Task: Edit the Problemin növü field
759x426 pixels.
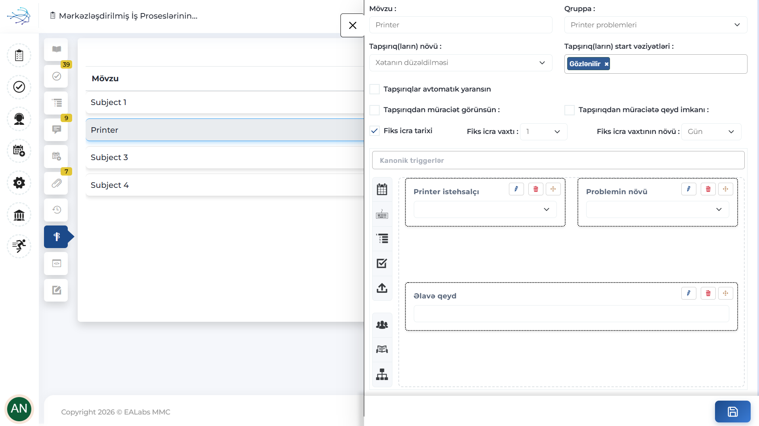Action: pos(688,189)
